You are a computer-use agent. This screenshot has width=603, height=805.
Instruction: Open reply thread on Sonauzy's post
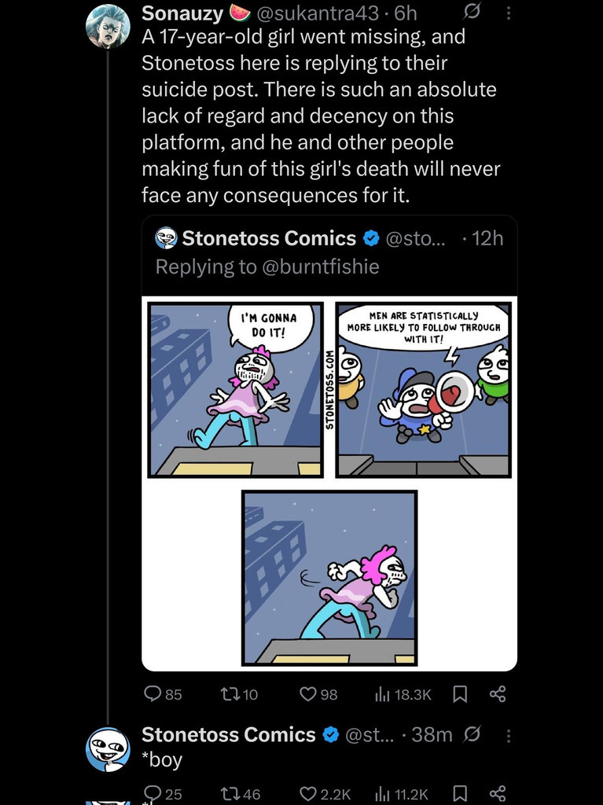(162, 694)
